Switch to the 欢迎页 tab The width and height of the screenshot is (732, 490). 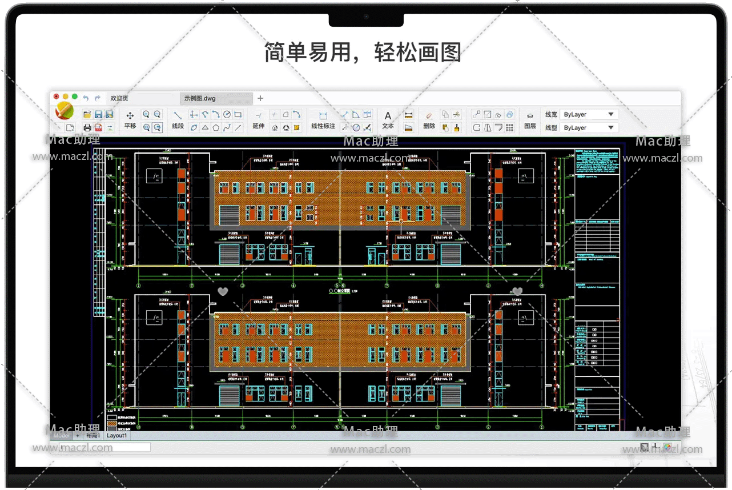(119, 98)
